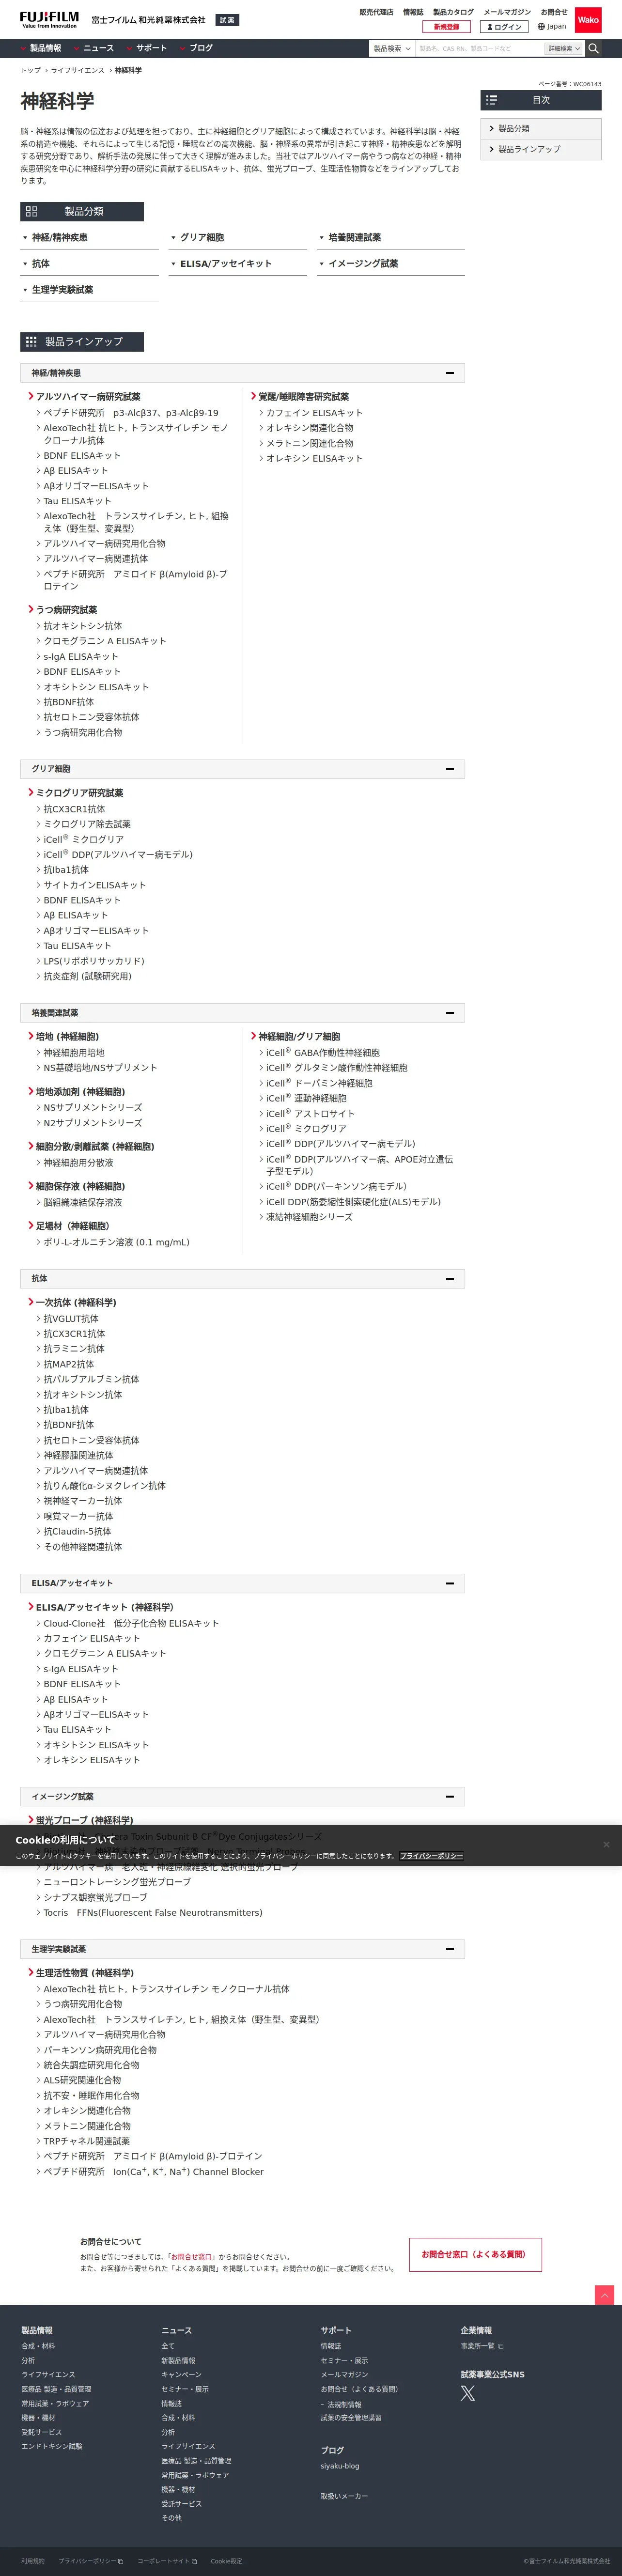This screenshot has width=622, height=2576.
Task: Click the 新規登録 button
Action: pos(446,27)
